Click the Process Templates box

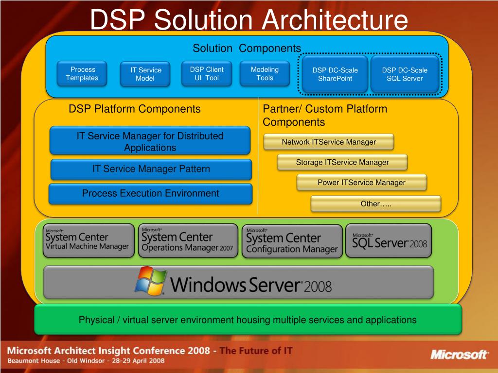tap(82, 74)
